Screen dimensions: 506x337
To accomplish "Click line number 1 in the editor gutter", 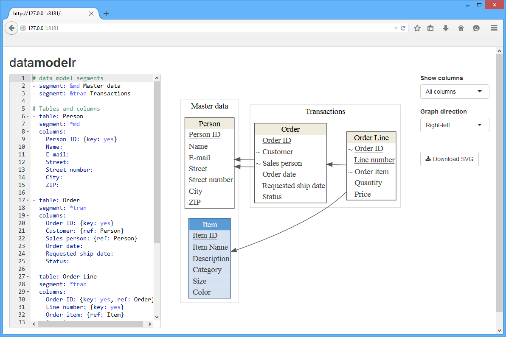I will [x=23, y=78].
